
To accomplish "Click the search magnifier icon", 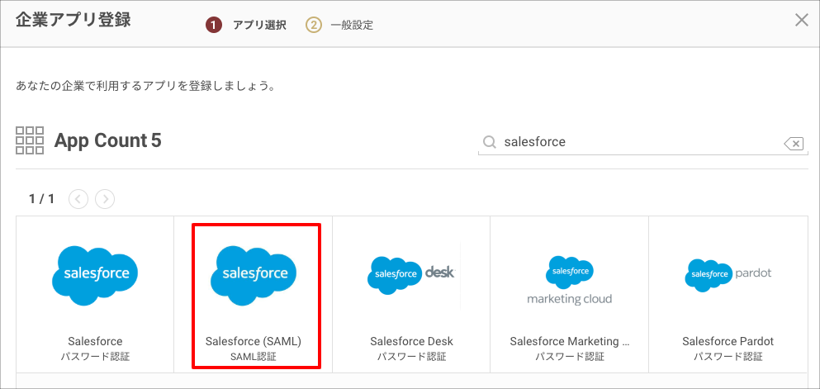I will coord(490,142).
